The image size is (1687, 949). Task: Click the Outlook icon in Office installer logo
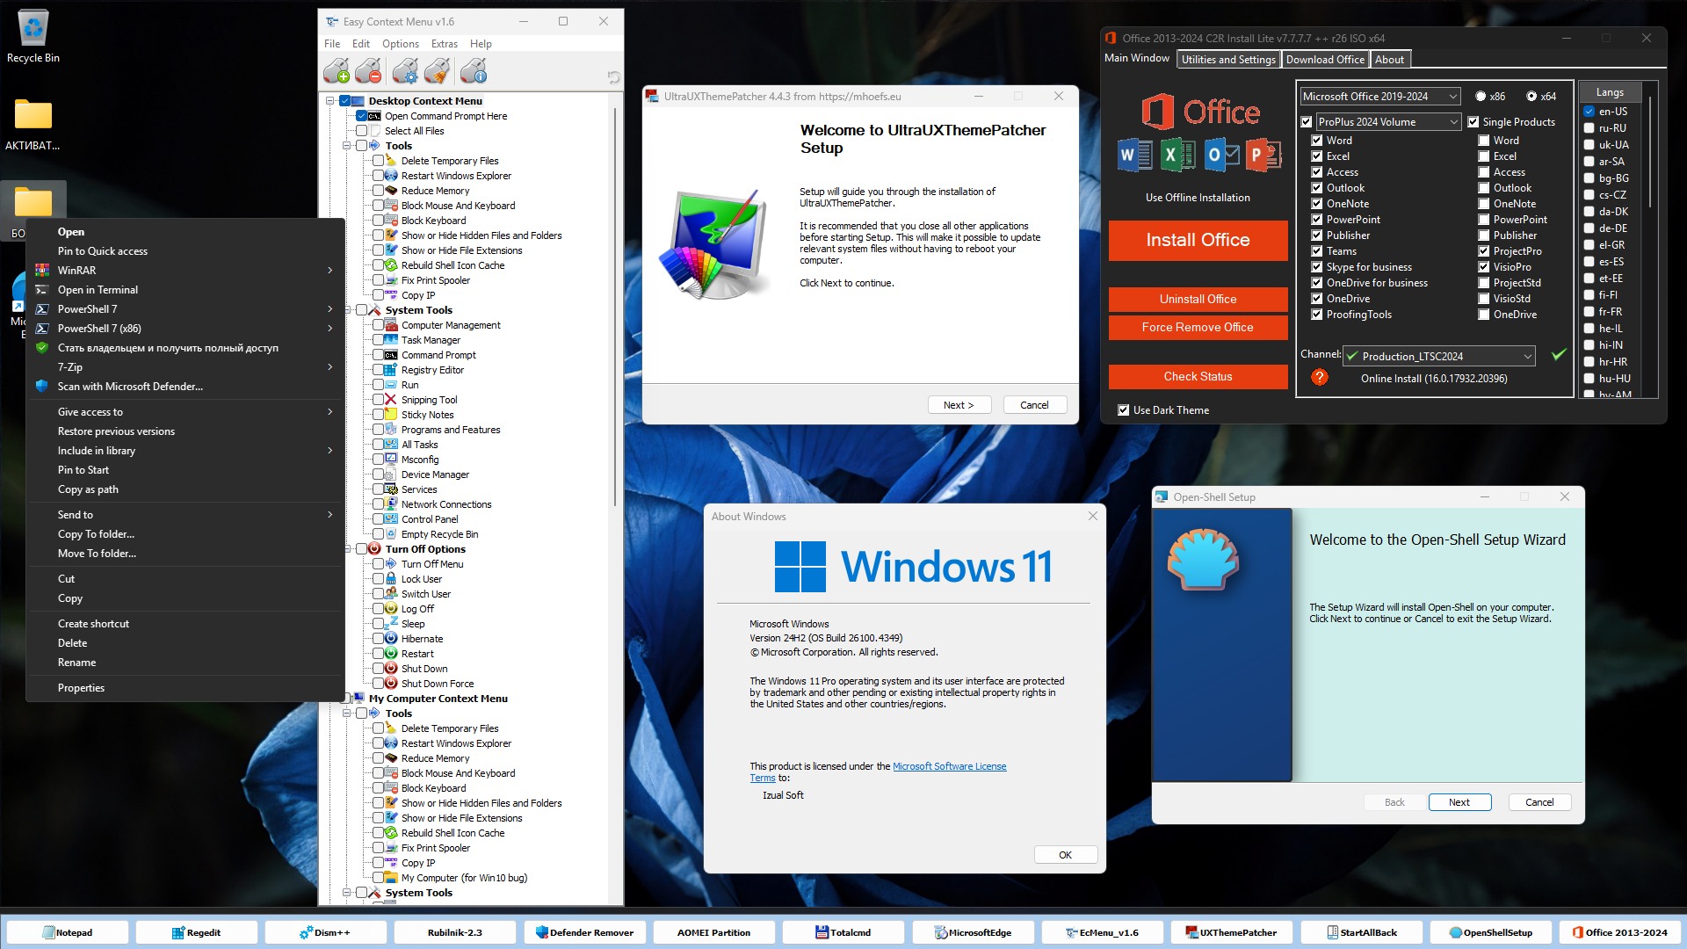pyautogui.click(x=1220, y=156)
